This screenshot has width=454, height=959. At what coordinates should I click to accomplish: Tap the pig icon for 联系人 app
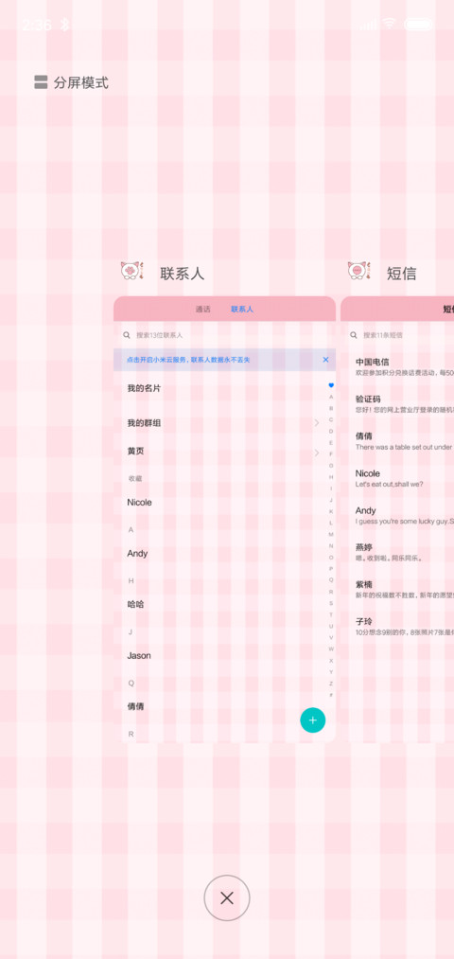point(132,271)
